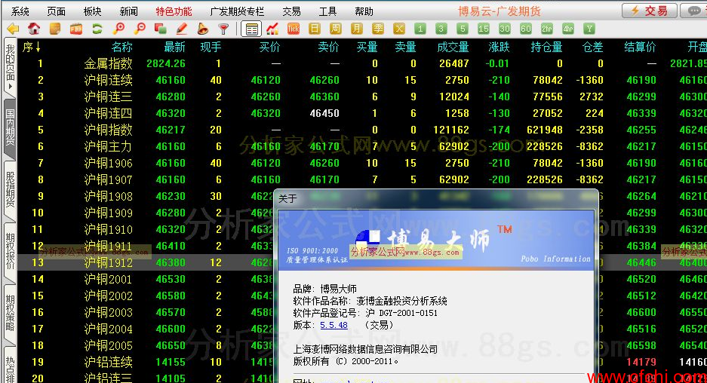This screenshot has width=707, height=383.
Task: Select quarterly 季 chart period
Action: [378, 29]
